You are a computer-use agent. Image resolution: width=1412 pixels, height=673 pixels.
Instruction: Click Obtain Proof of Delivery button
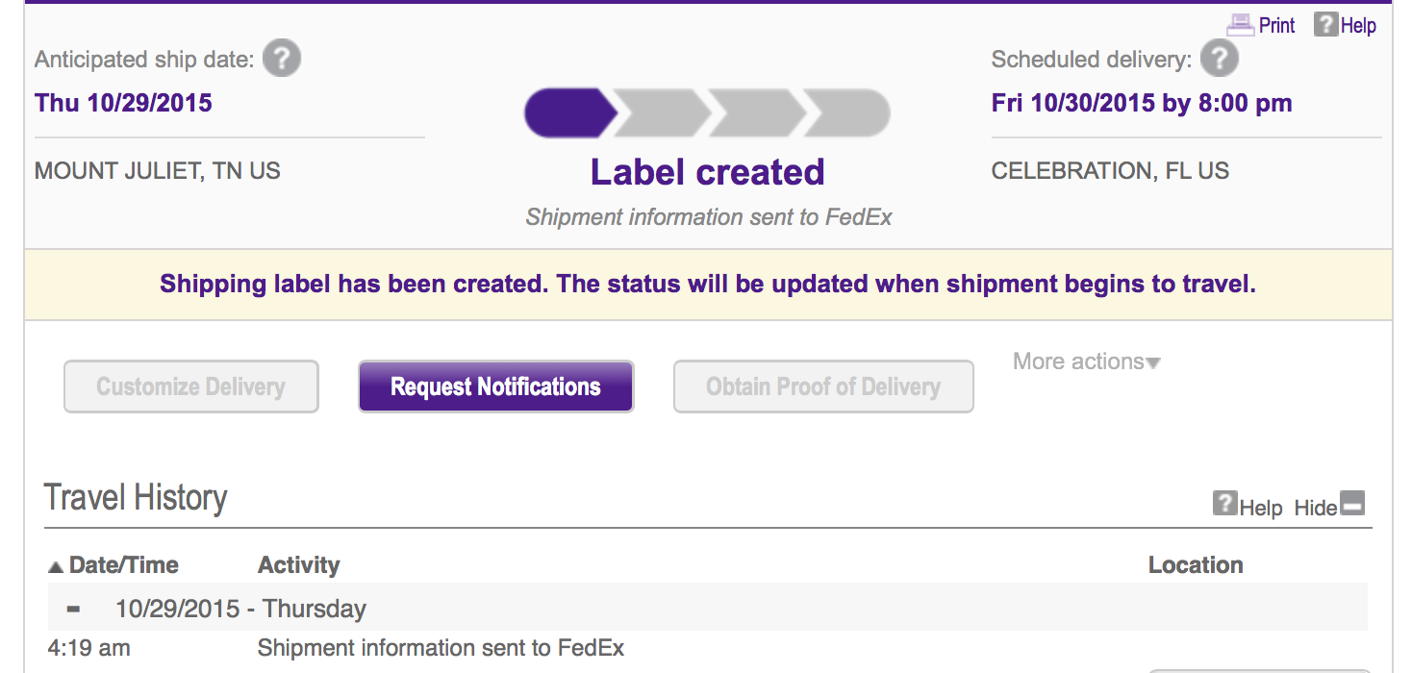point(823,386)
